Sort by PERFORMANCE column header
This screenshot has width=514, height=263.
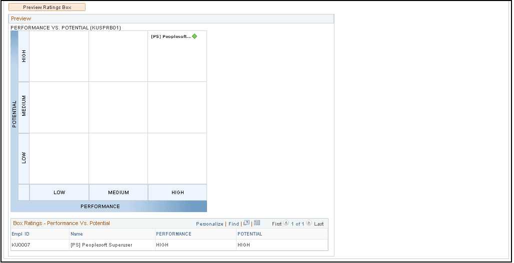coord(173,234)
